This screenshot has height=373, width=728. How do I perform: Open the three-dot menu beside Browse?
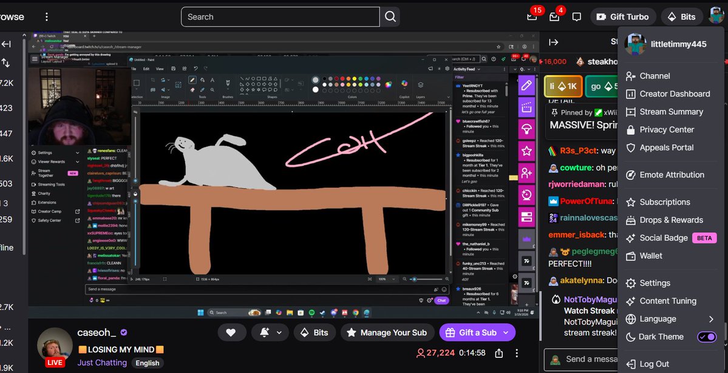[46, 17]
